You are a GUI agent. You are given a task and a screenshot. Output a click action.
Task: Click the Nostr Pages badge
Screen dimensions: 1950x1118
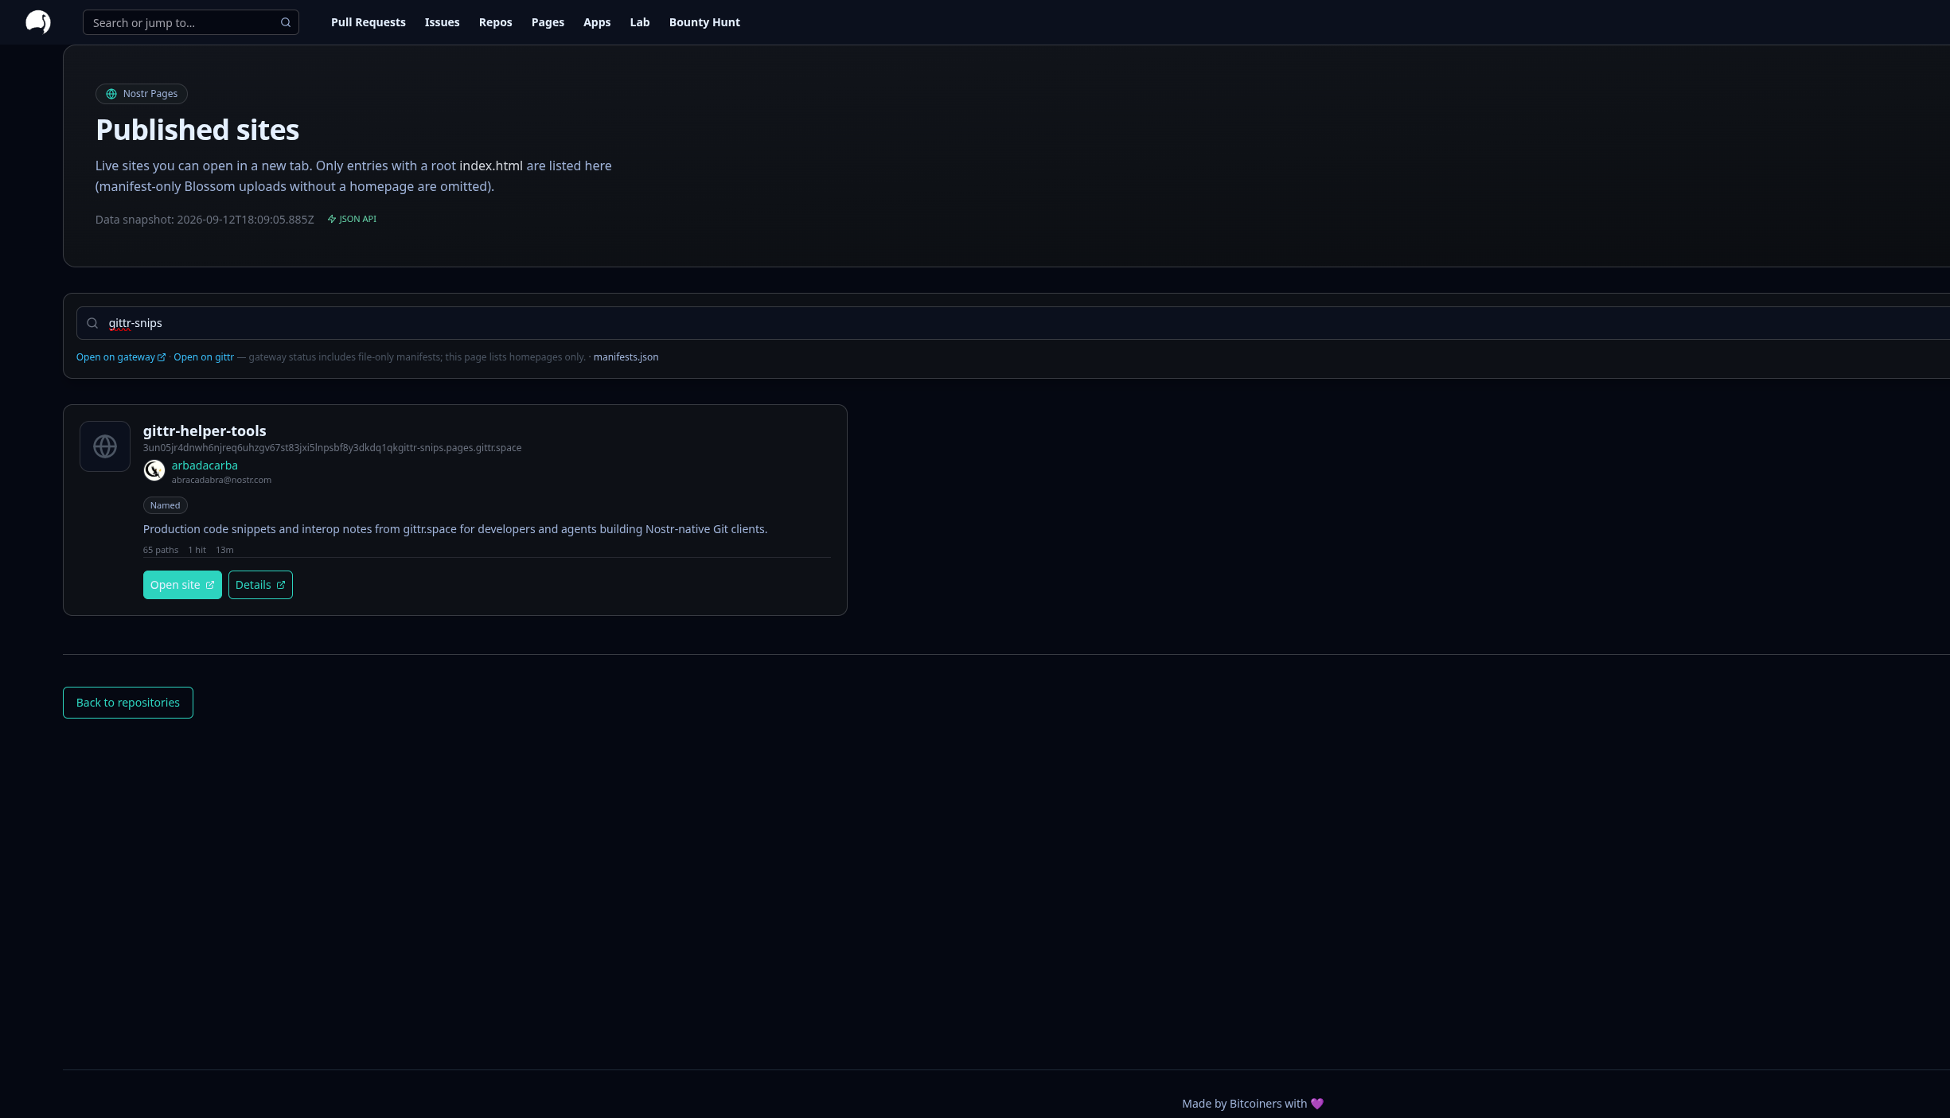click(142, 94)
